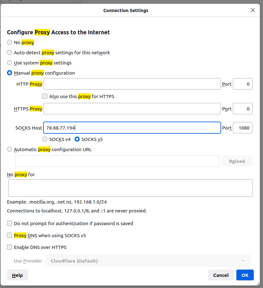Select Manual proxy configuration radio button
This screenshot has width=263, height=288.
(x=10, y=73)
